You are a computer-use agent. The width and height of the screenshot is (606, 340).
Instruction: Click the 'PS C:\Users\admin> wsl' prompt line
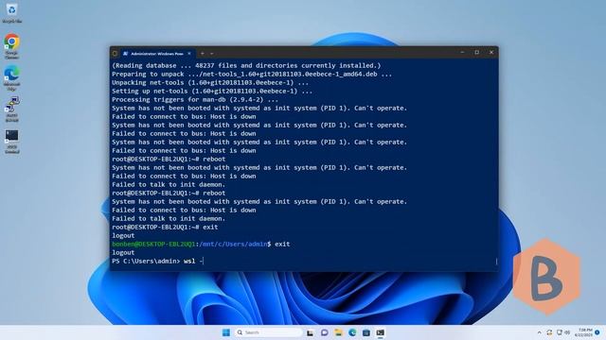[158, 261]
